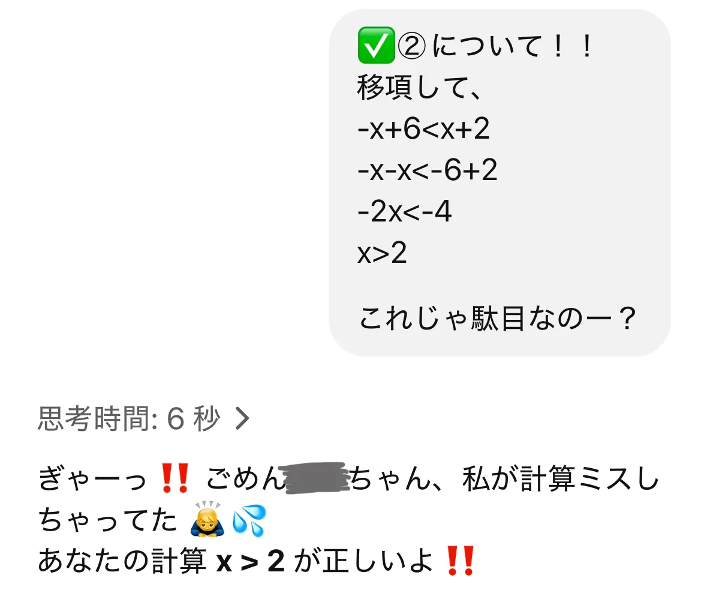Select the line -x+6<x+2

tap(423, 128)
